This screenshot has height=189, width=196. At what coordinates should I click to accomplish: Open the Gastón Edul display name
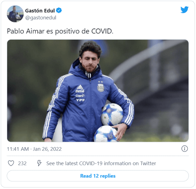40,11
